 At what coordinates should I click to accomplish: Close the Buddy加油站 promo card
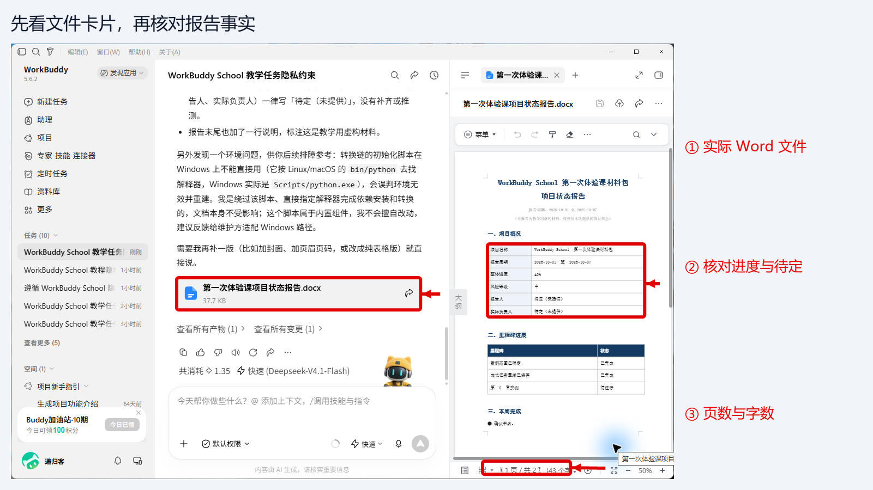point(139,413)
